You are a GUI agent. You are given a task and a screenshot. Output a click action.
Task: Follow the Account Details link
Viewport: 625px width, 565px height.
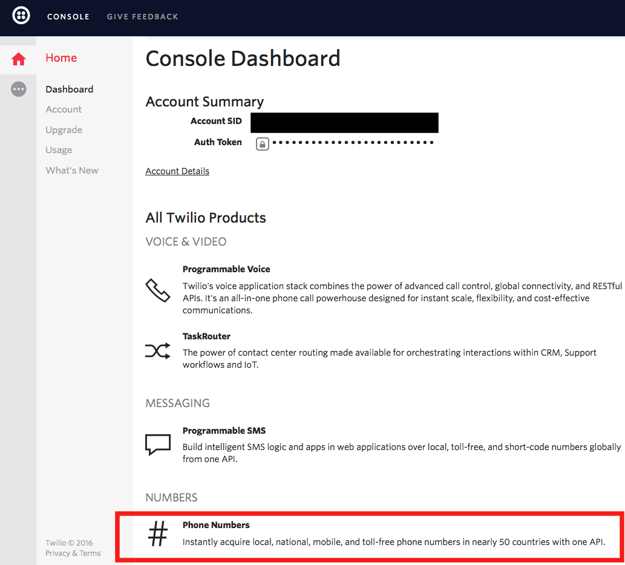(177, 171)
